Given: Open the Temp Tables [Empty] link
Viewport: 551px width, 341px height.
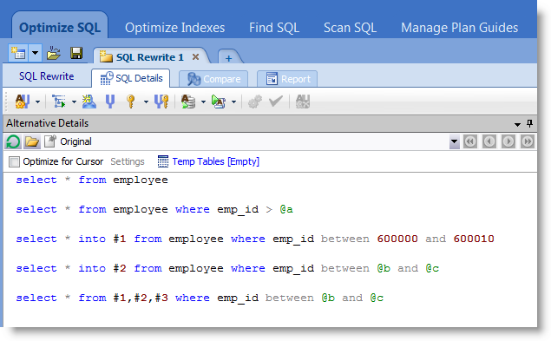Looking at the screenshot, I should click(x=215, y=161).
